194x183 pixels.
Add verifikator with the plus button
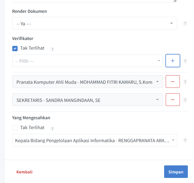coord(173,61)
